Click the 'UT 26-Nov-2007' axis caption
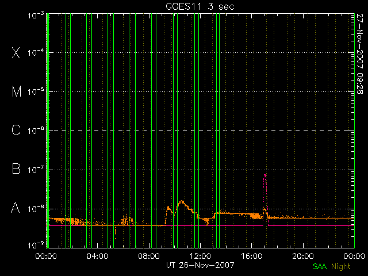368x276 pixels. [x=200, y=265]
